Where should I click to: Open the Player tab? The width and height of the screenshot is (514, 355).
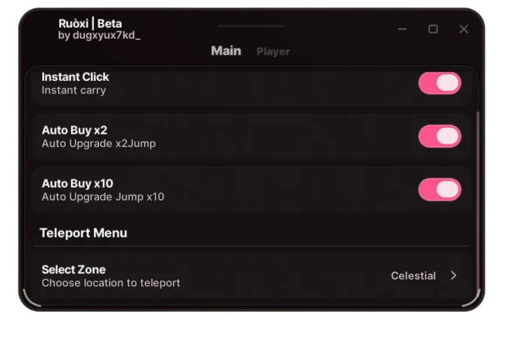(273, 51)
